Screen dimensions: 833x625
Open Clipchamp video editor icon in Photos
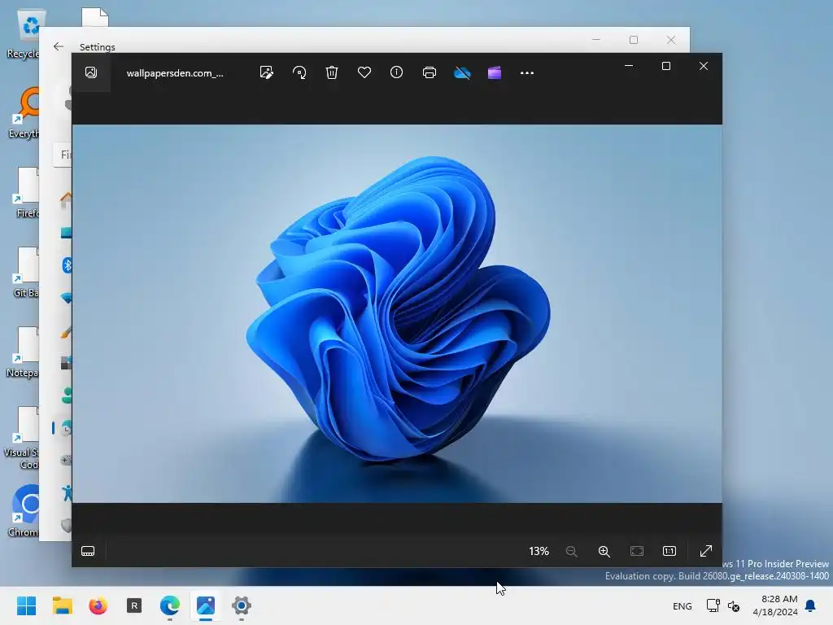(x=495, y=72)
